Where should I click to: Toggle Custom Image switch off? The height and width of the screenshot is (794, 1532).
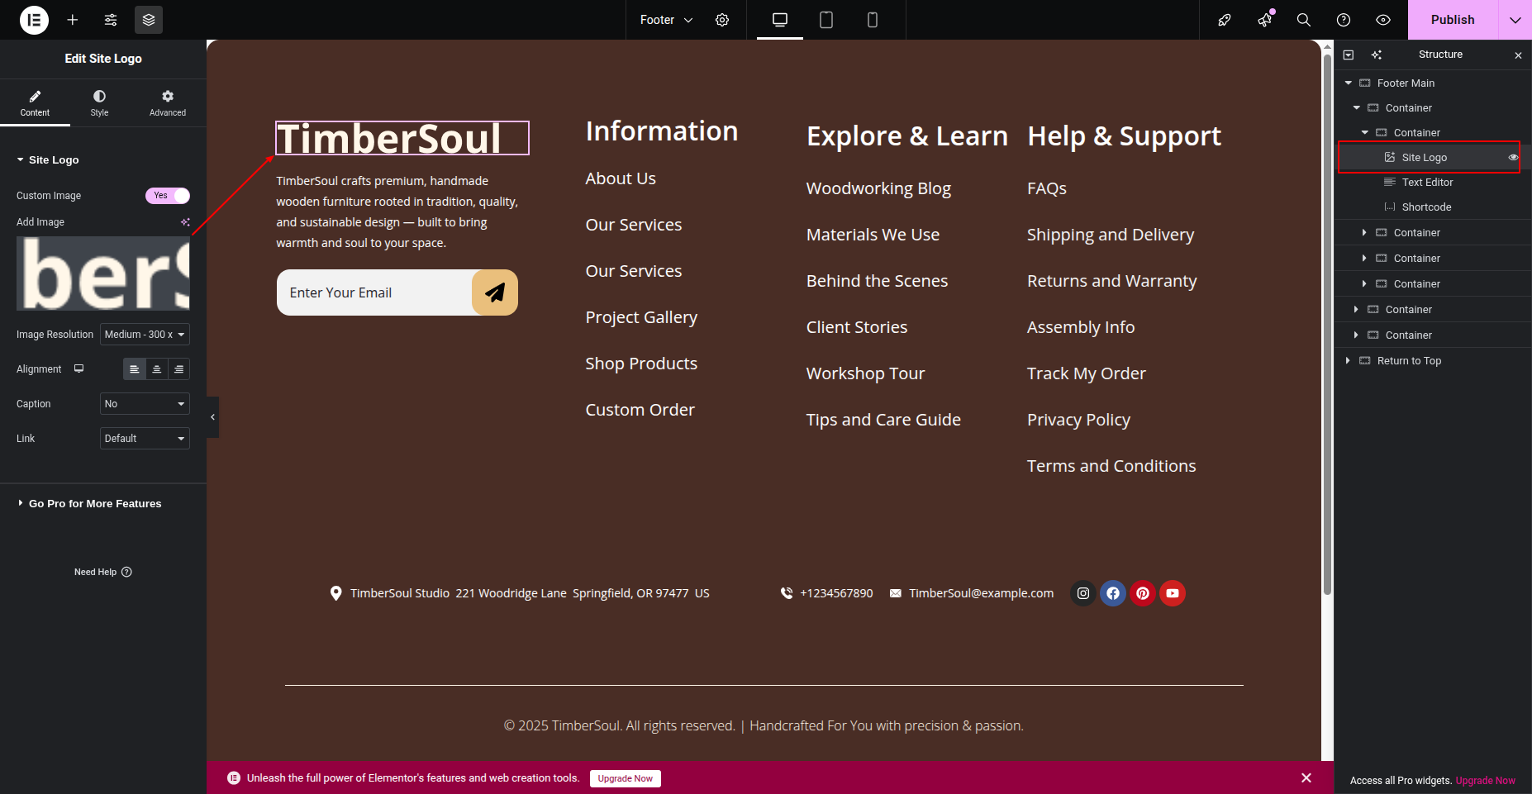168,196
